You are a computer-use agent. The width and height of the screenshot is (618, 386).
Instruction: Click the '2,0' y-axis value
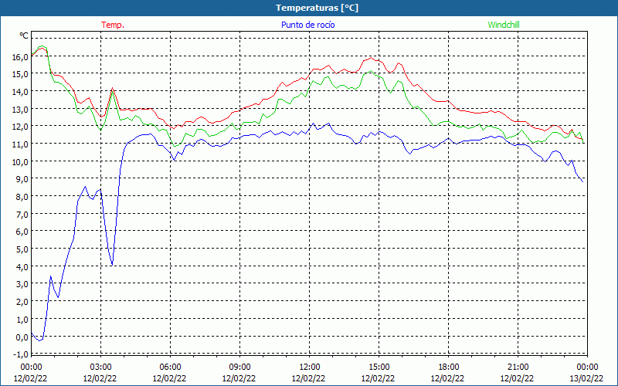22,301
